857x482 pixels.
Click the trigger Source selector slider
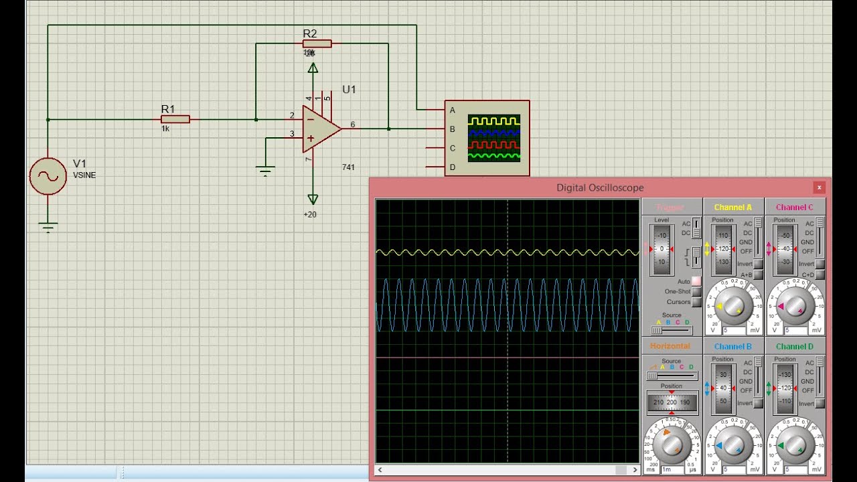tap(672, 330)
